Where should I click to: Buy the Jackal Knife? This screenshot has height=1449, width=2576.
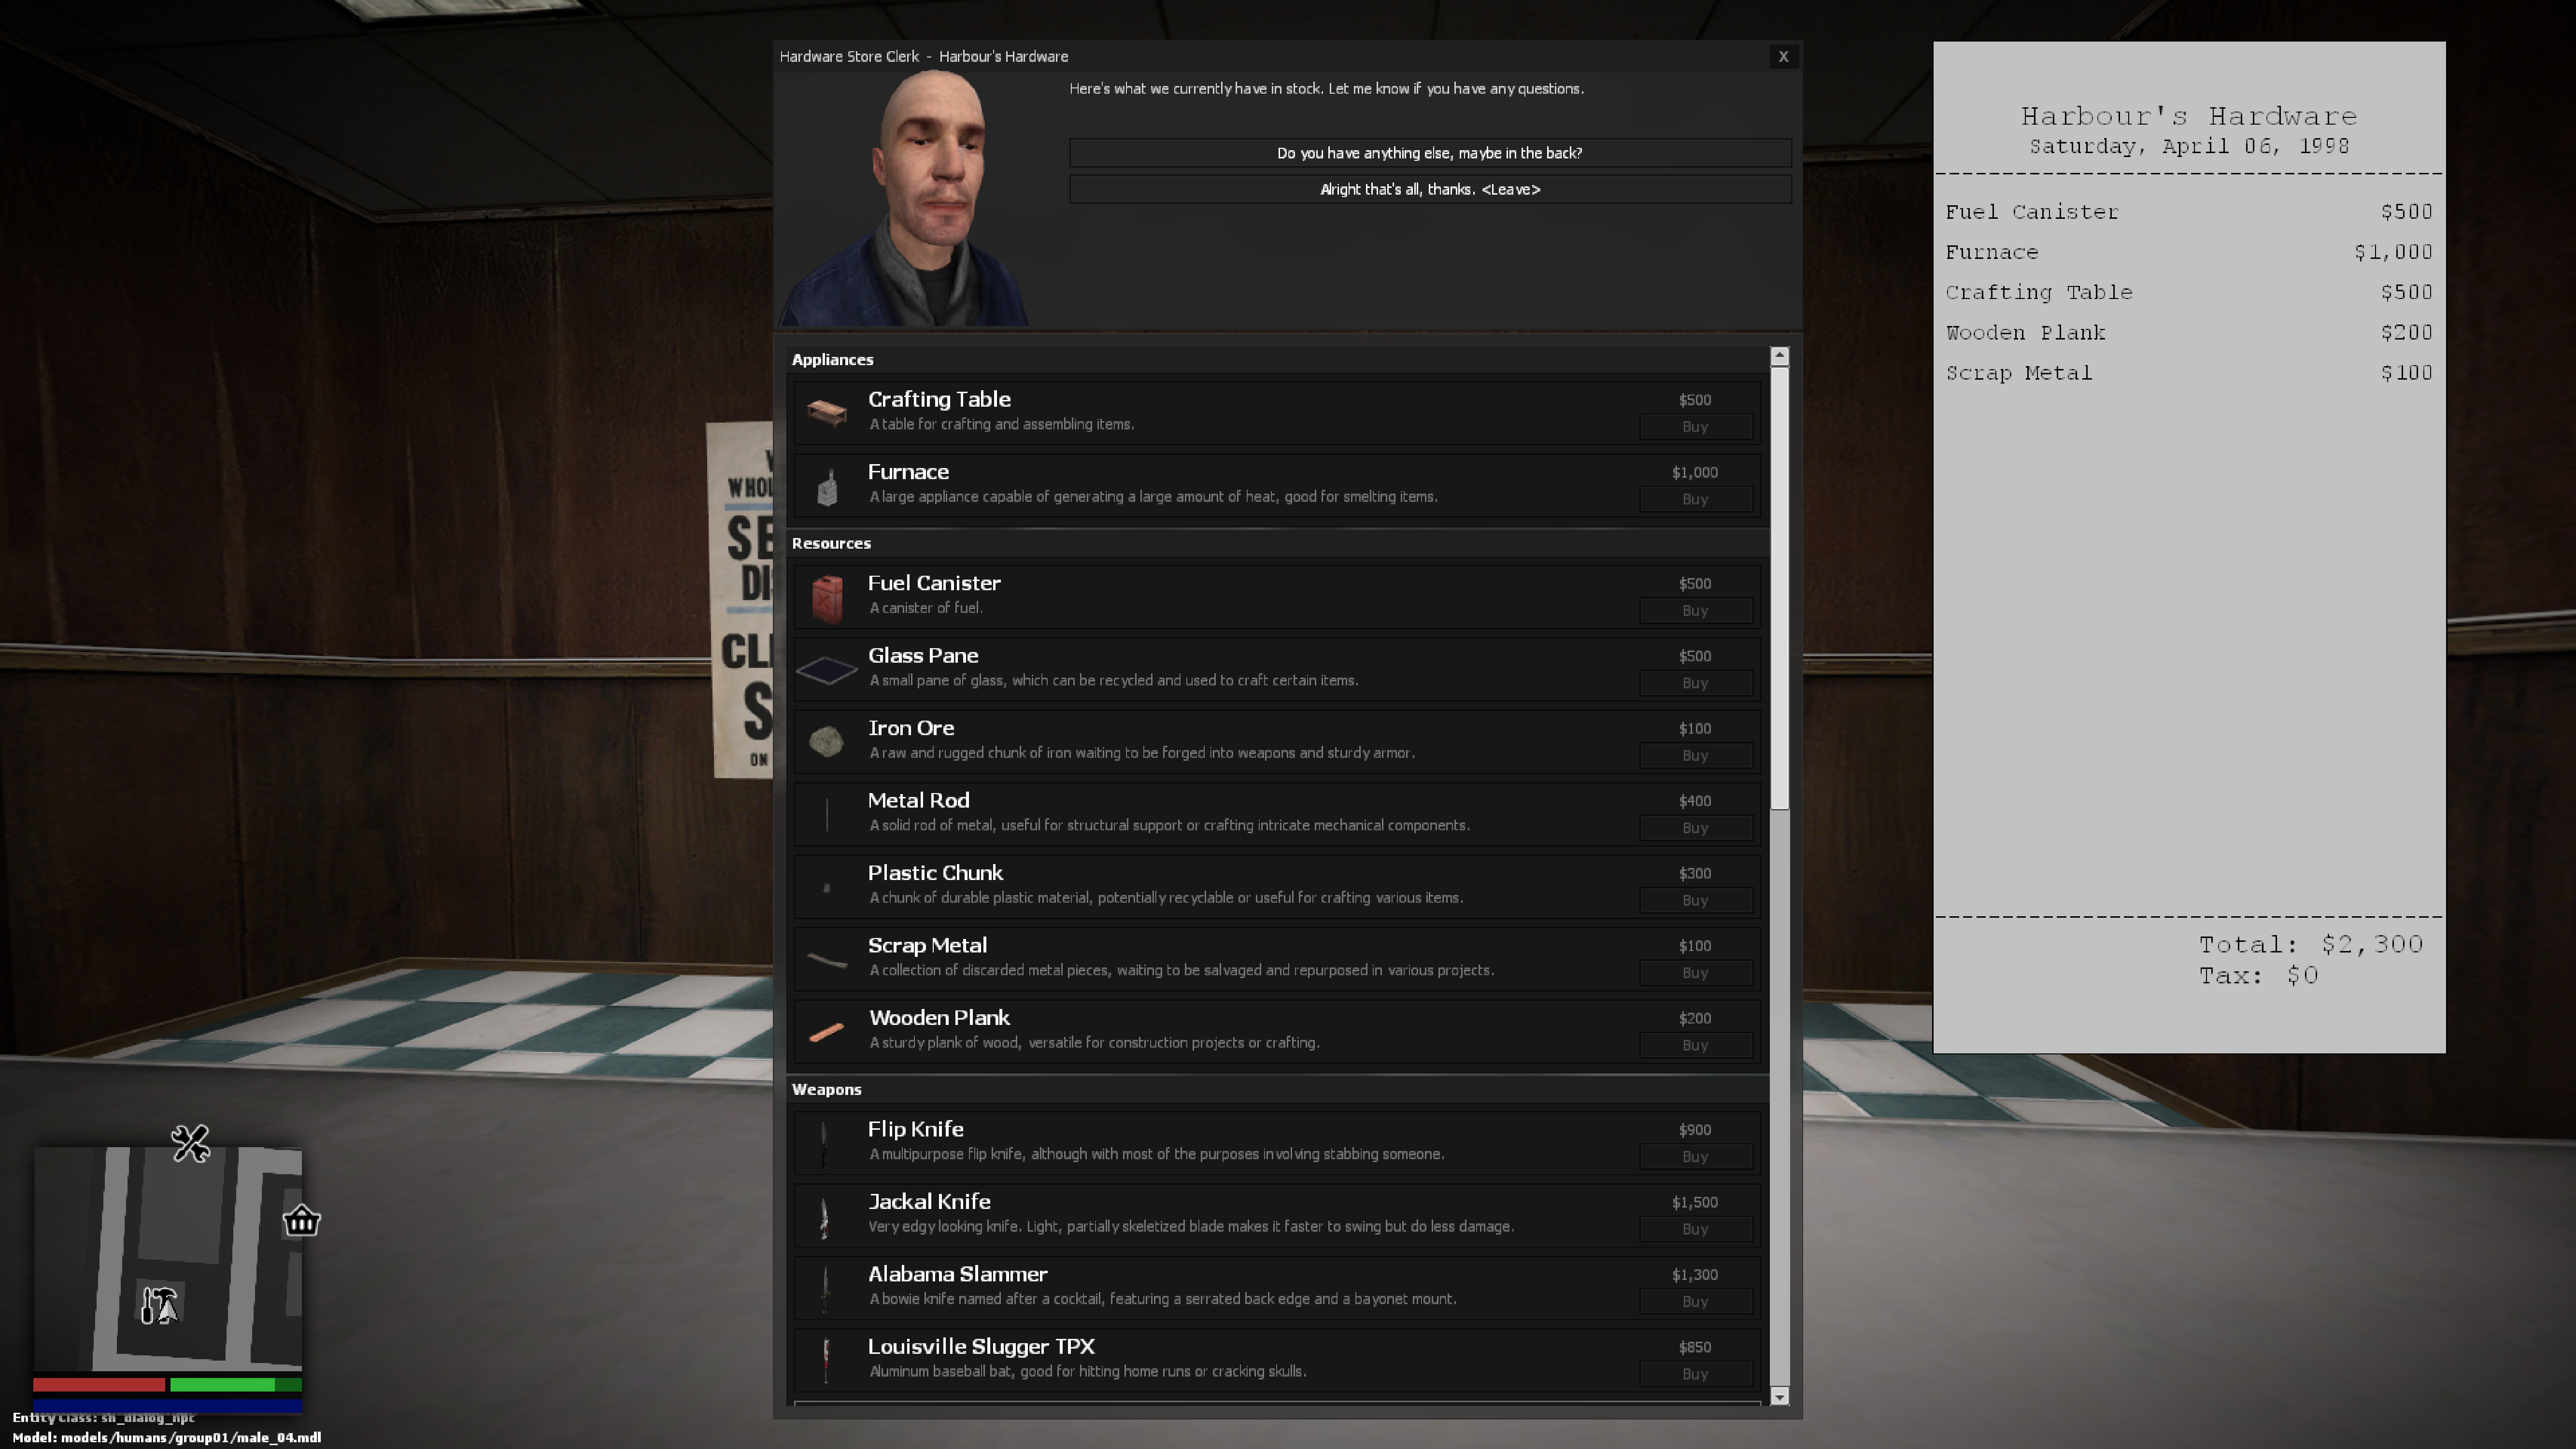[x=1695, y=1229]
